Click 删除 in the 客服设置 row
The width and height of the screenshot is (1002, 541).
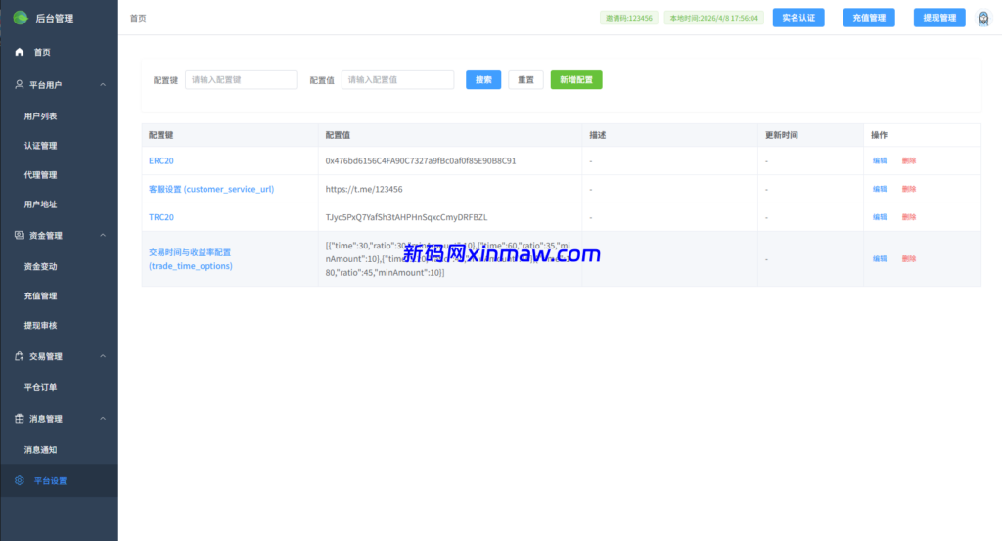click(909, 189)
